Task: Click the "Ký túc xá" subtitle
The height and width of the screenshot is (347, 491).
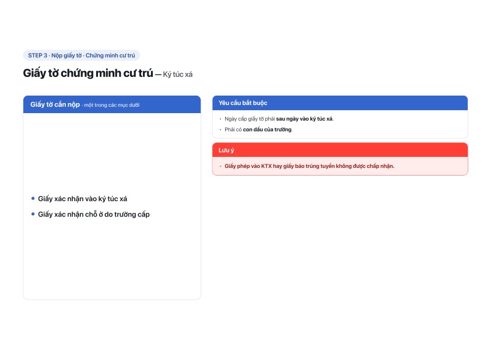Action: (x=177, y=75)
